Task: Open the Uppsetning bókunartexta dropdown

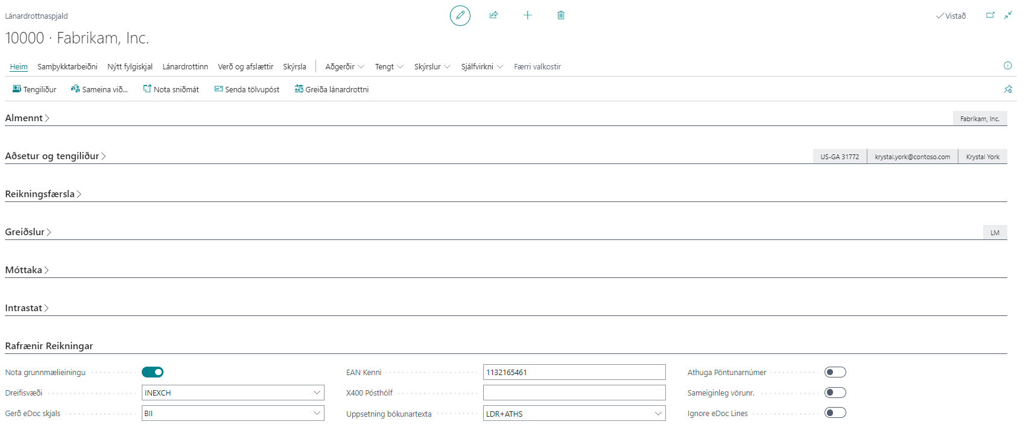Action: tap(657, 414)
